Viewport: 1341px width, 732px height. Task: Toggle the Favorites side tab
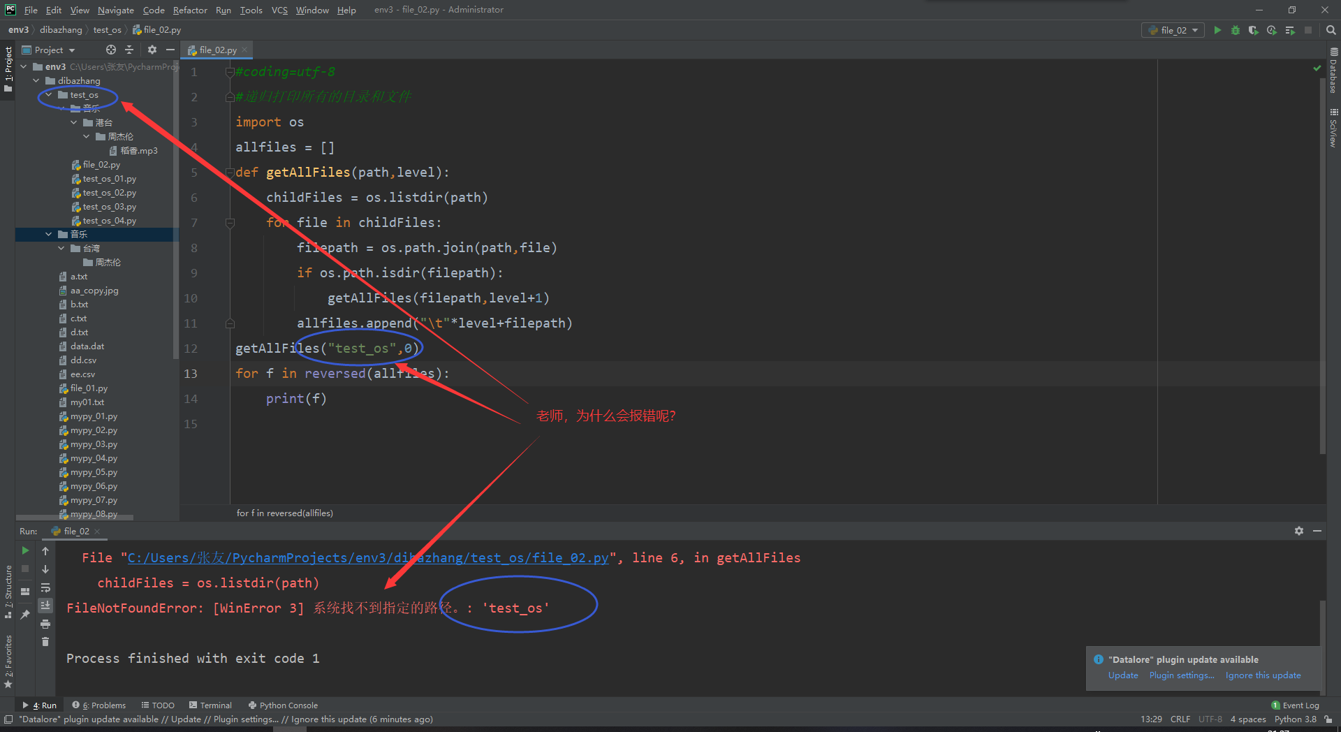8,661
